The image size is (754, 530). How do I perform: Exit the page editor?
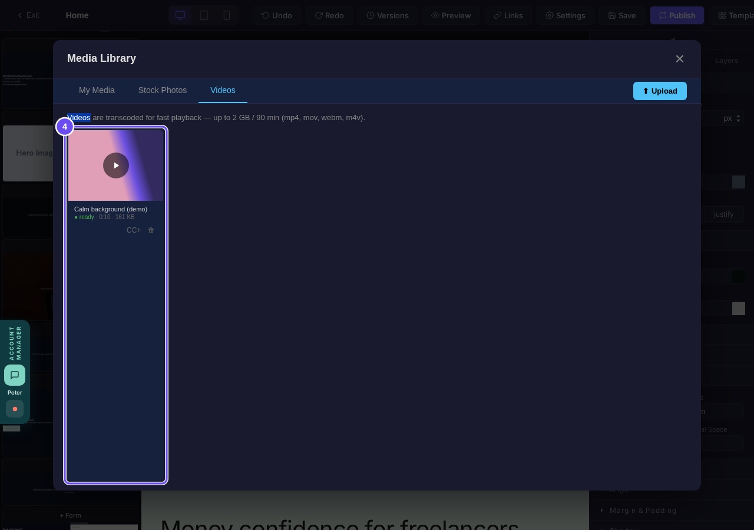pos(28,15)
